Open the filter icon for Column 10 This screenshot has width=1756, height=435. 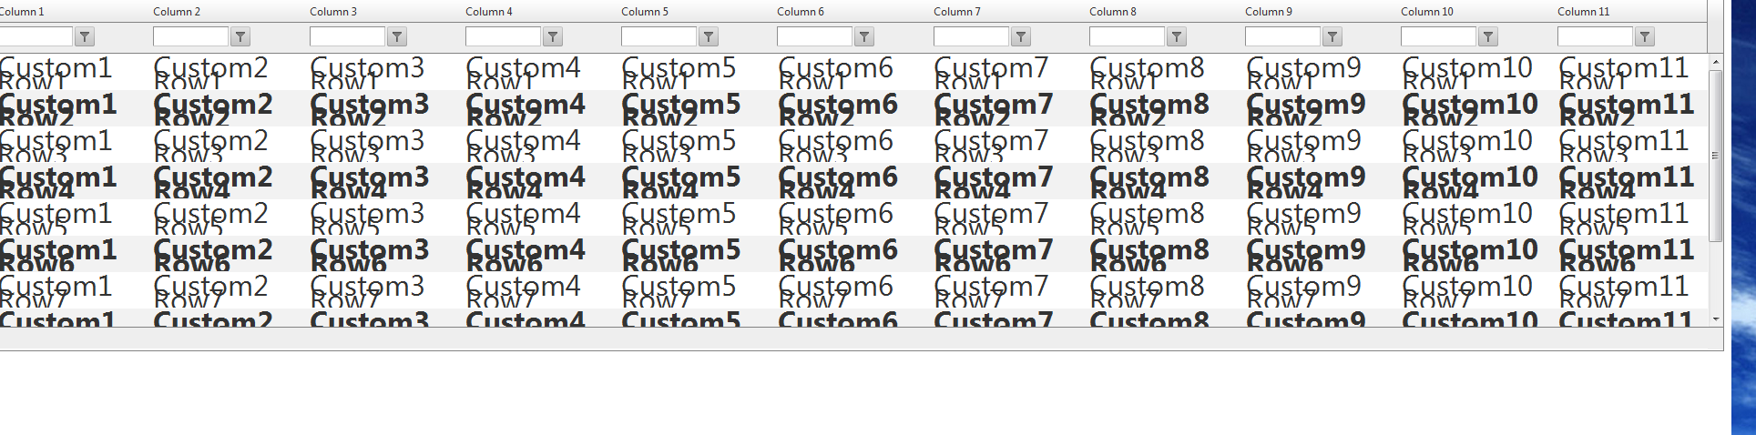click(x=1488, y=36)
